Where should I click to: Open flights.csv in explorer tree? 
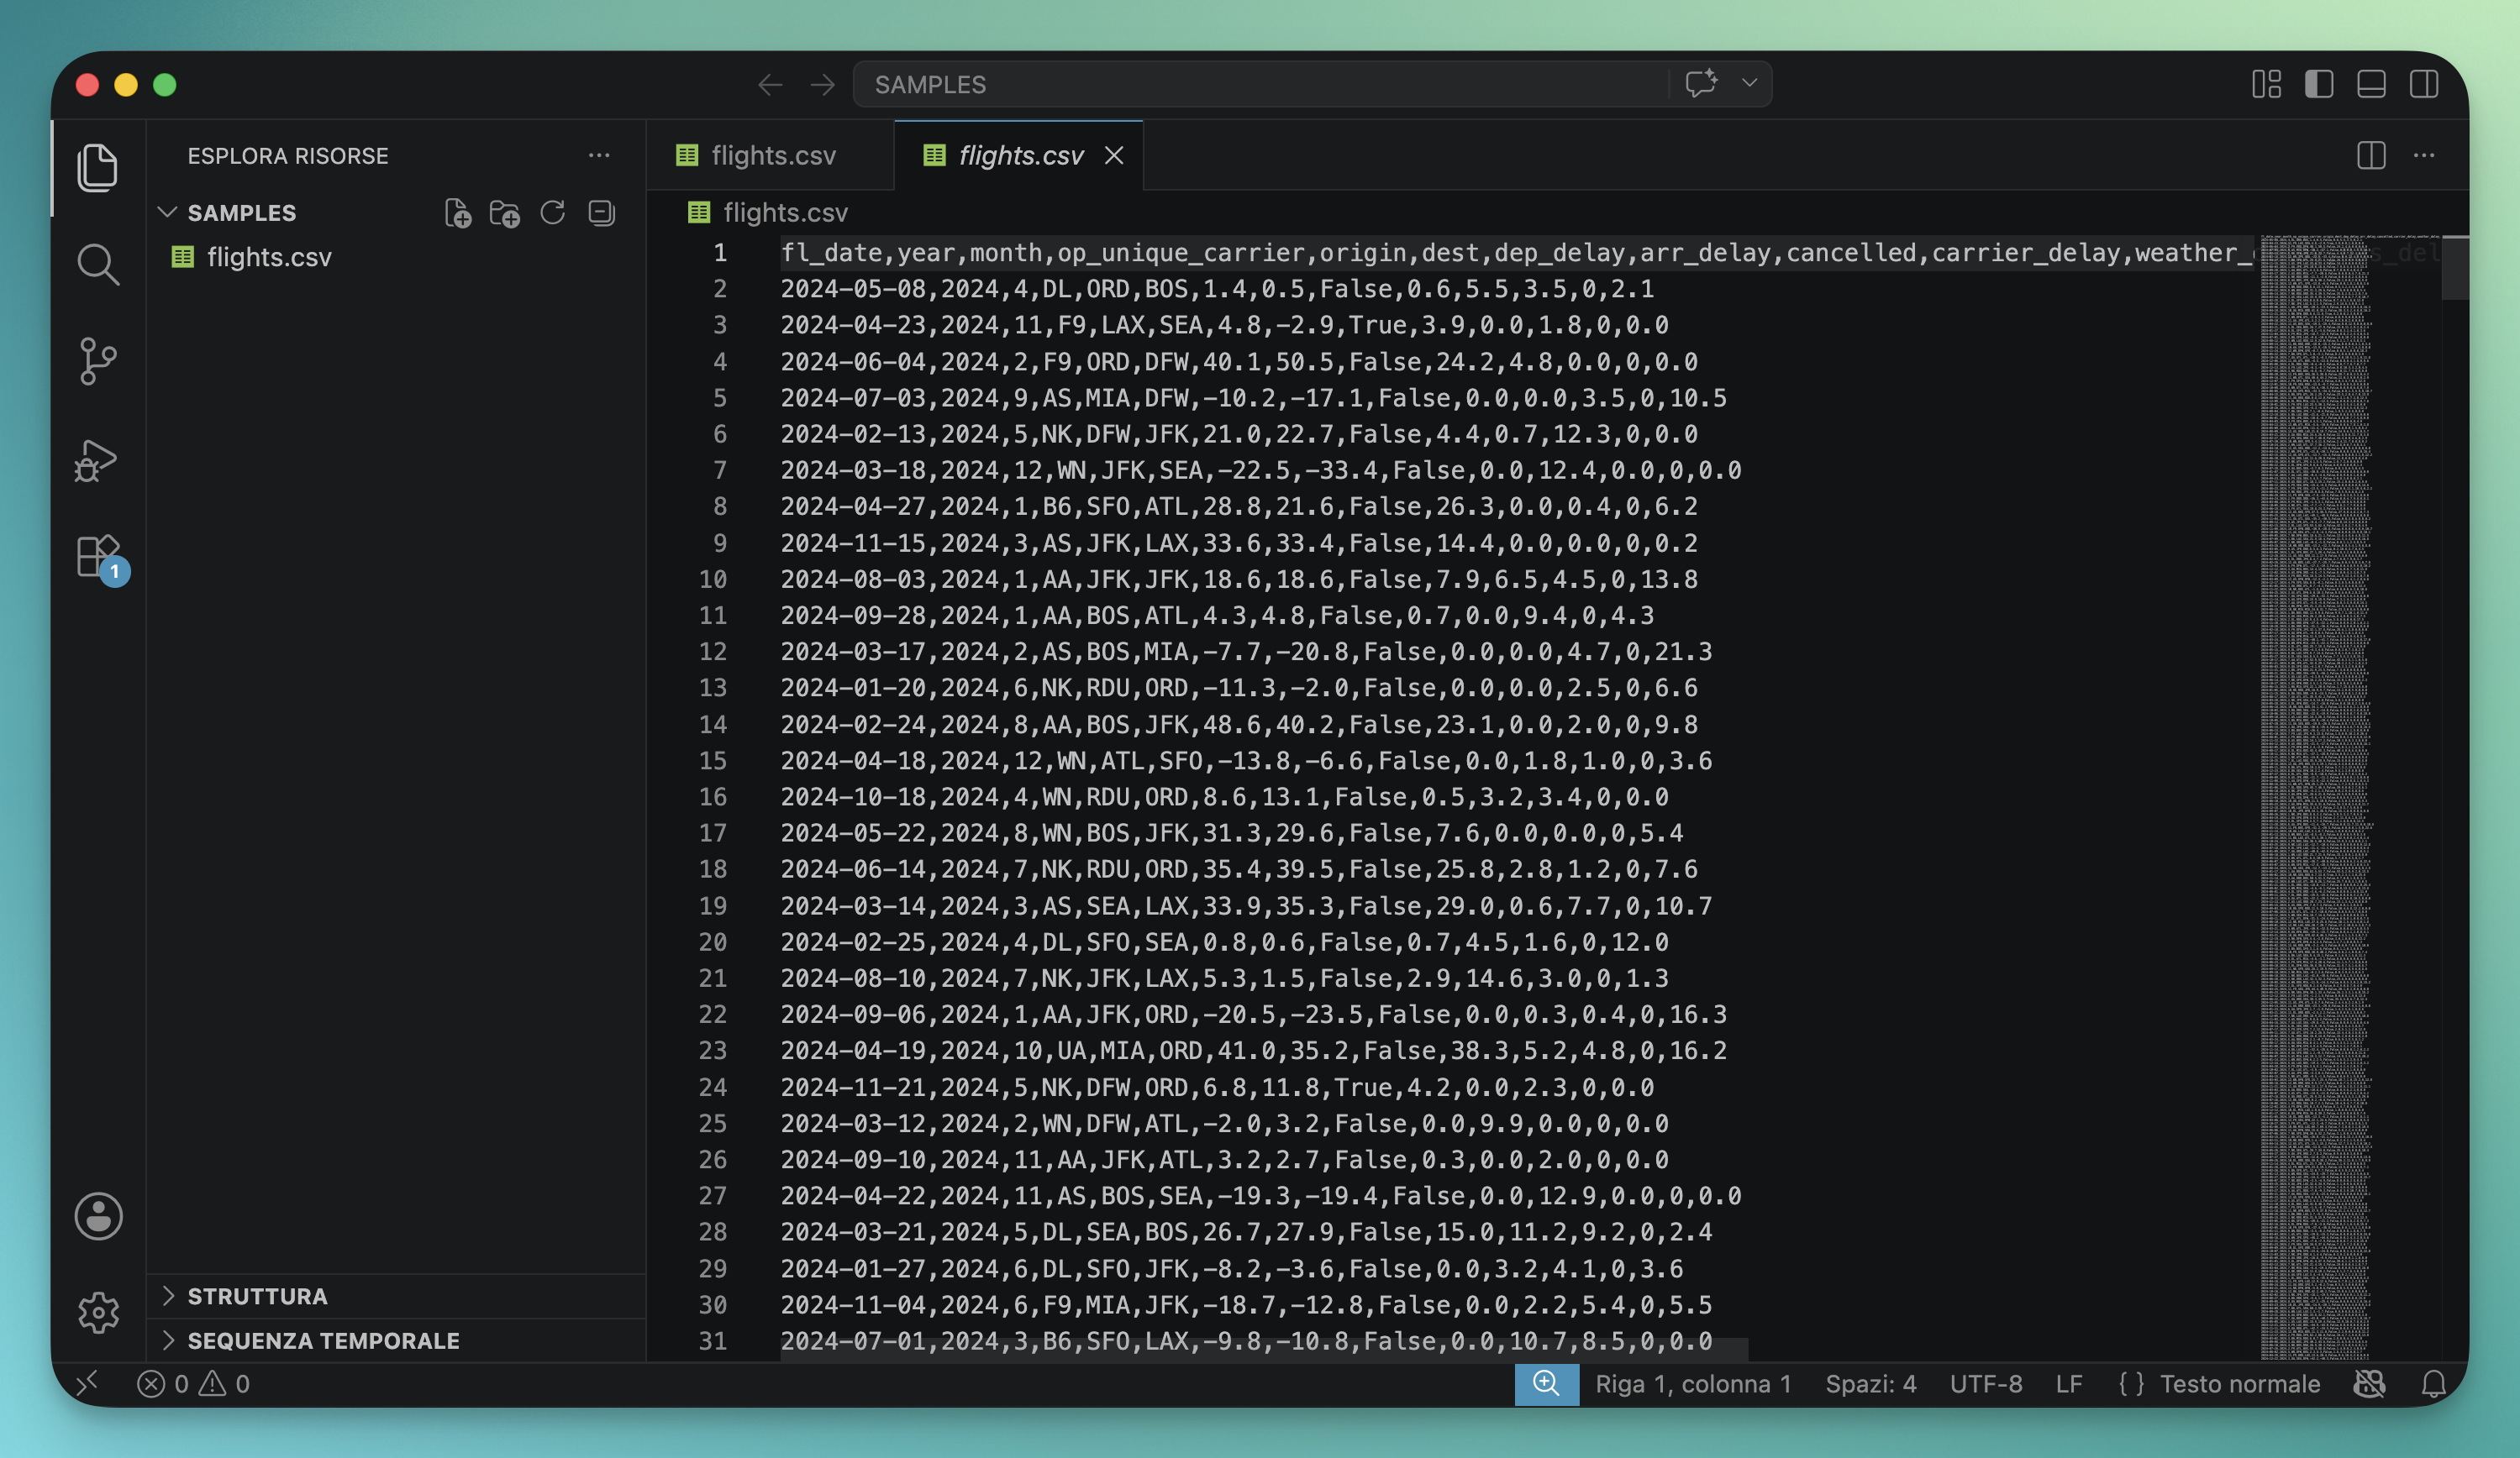[x=396, y=257]
